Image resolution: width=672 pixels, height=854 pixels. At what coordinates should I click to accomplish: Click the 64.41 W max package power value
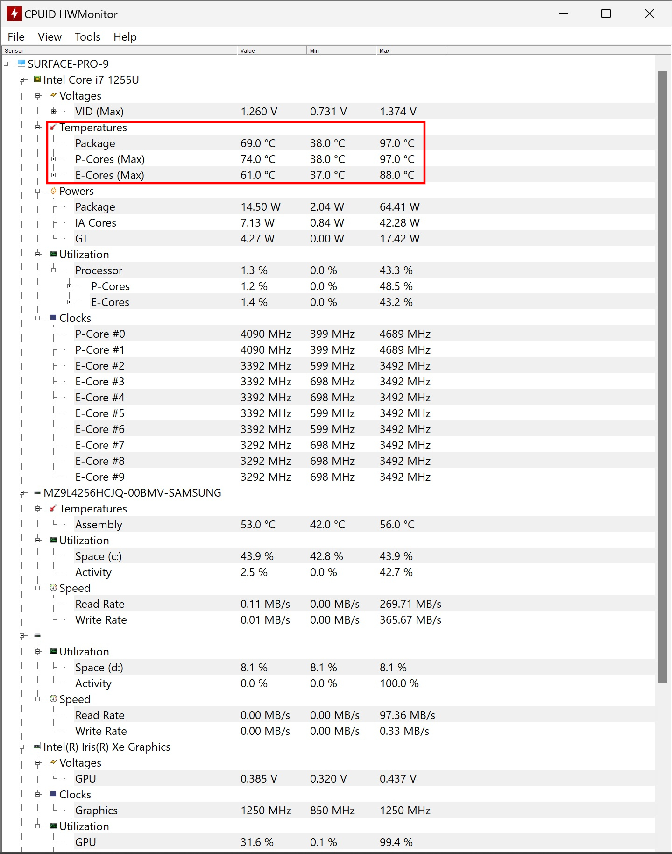(399, 206)
